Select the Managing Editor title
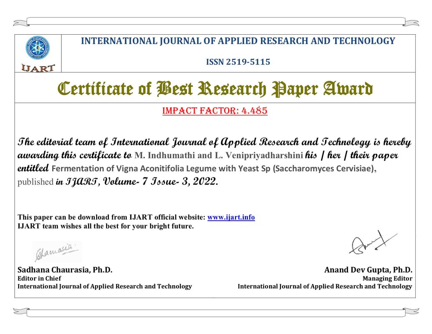 pyautogui.click(x=387, y=278)
